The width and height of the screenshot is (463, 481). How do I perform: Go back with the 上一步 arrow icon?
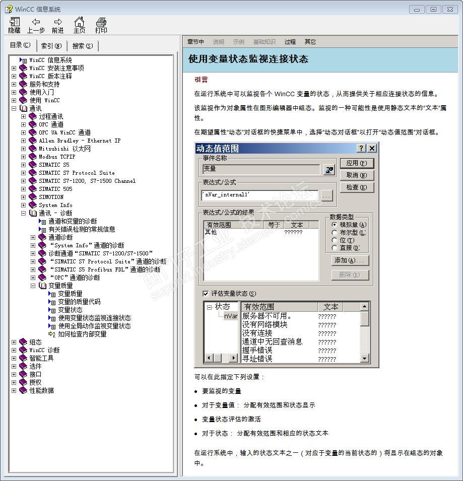click(x=36, y=22)
